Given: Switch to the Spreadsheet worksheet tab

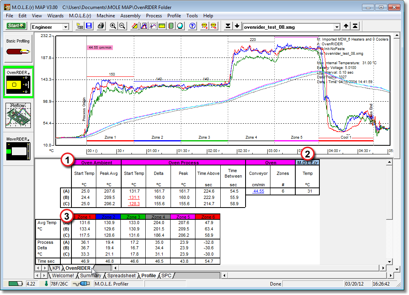Looking at the screenshot, I should pyautogui.click(x=121, y=275).
